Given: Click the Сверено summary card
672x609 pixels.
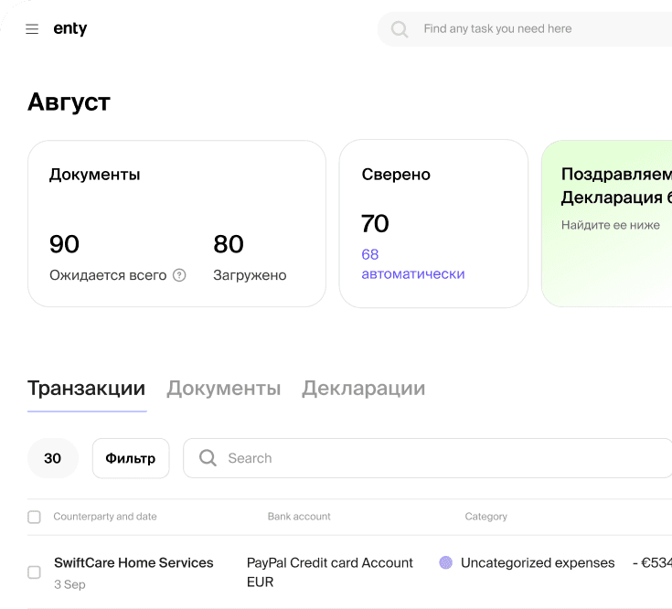Looking at the screenshot, I should (433, 223).
